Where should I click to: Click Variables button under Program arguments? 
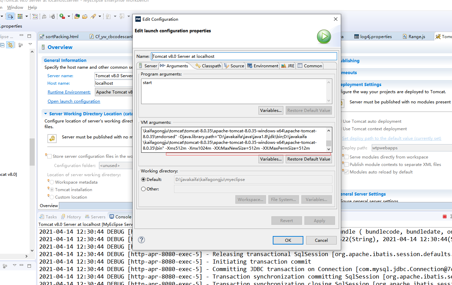coord(271,110)
